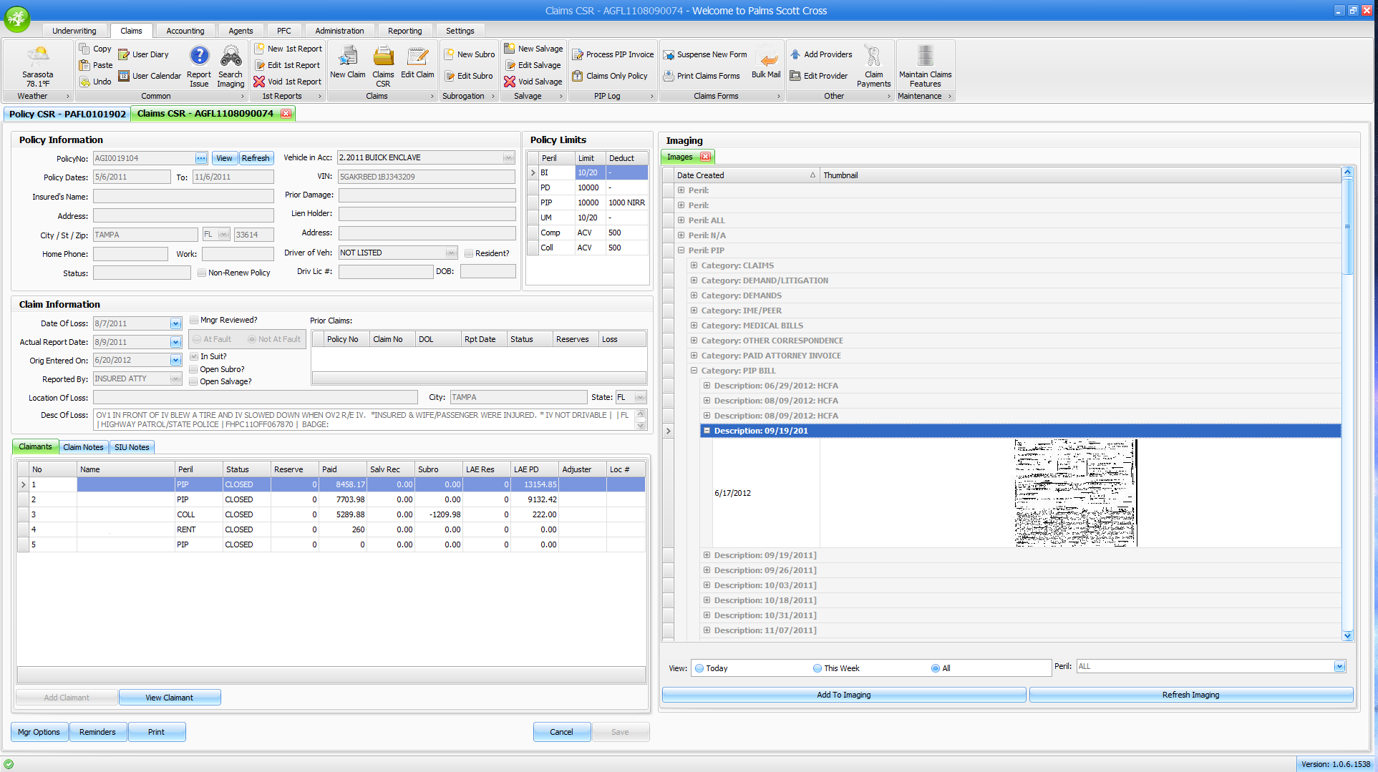
Task: Expand the Category: MEDICAL BILLS node
Action: click(x=694, y=326)
